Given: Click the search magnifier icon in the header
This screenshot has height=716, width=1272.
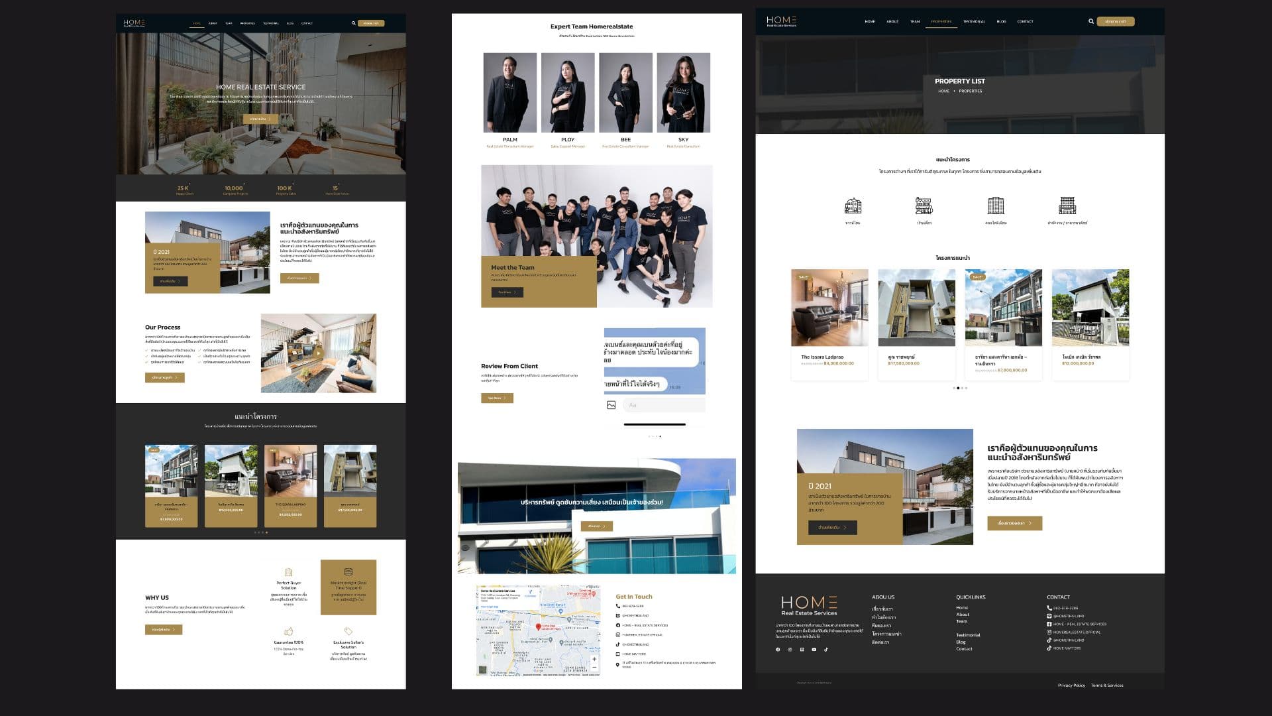Looking at the screenshot, I should click(x=1090, y=21).
